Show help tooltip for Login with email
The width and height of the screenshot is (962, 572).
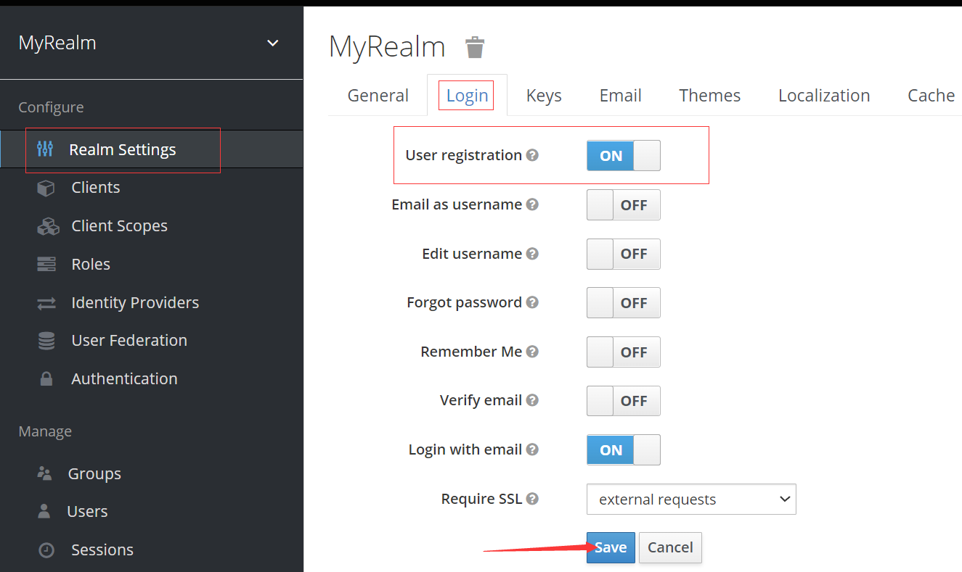[x=532, y=449]
